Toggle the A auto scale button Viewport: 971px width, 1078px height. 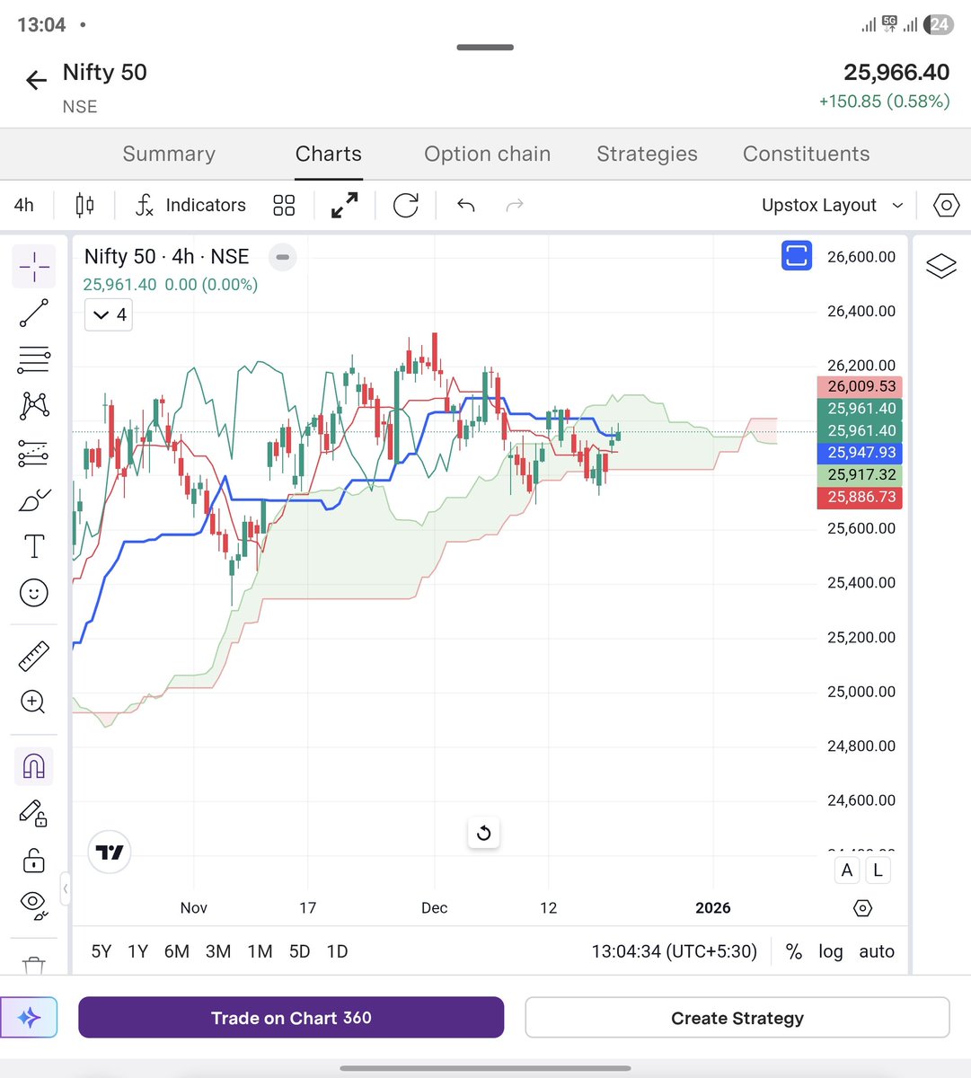point(847,870)
